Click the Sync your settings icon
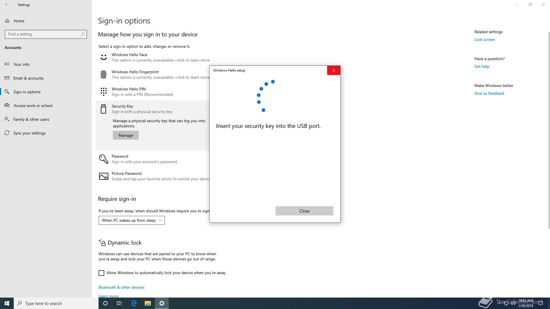550x309 pixels. tap(7, 133)
